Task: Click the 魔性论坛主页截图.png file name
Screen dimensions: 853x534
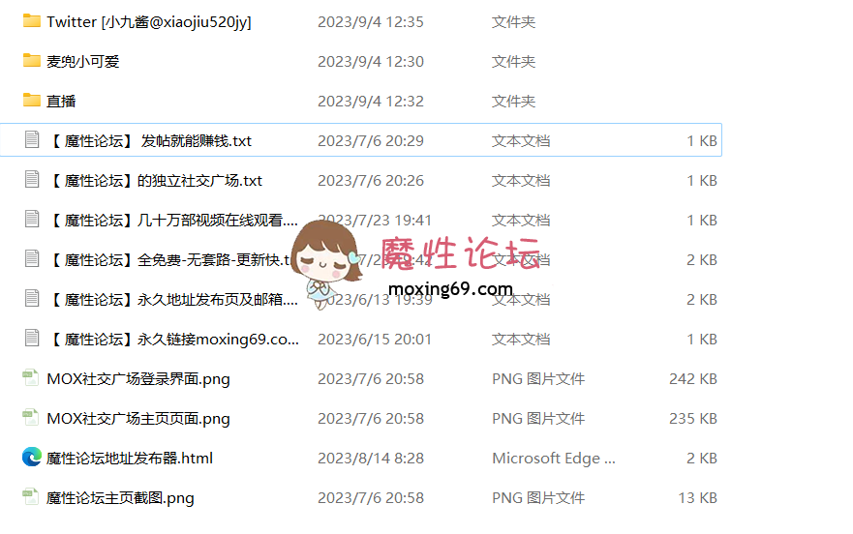Action: click(x=120, y=498)
